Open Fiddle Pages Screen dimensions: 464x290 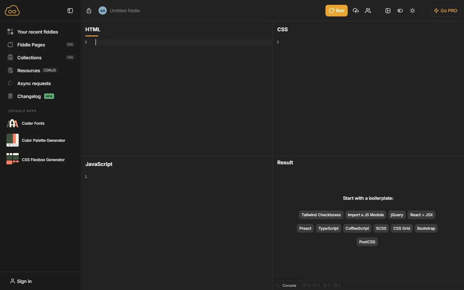click(x=31, y=45)
